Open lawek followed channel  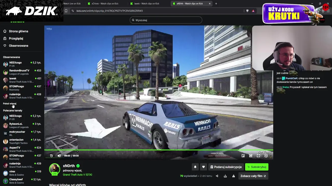click(22, 80)
